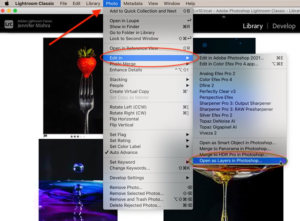Open the Lightroom Classic app menu

pos(35,3)
